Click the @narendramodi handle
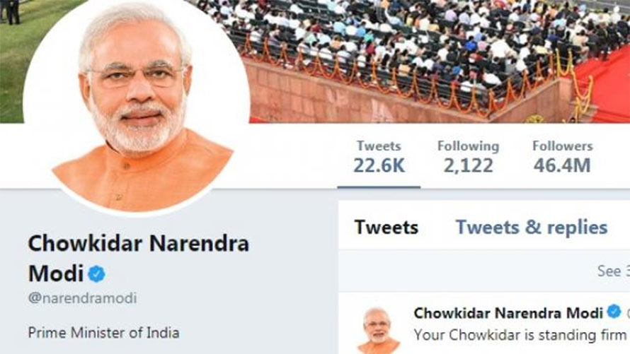 pos(82,298)
